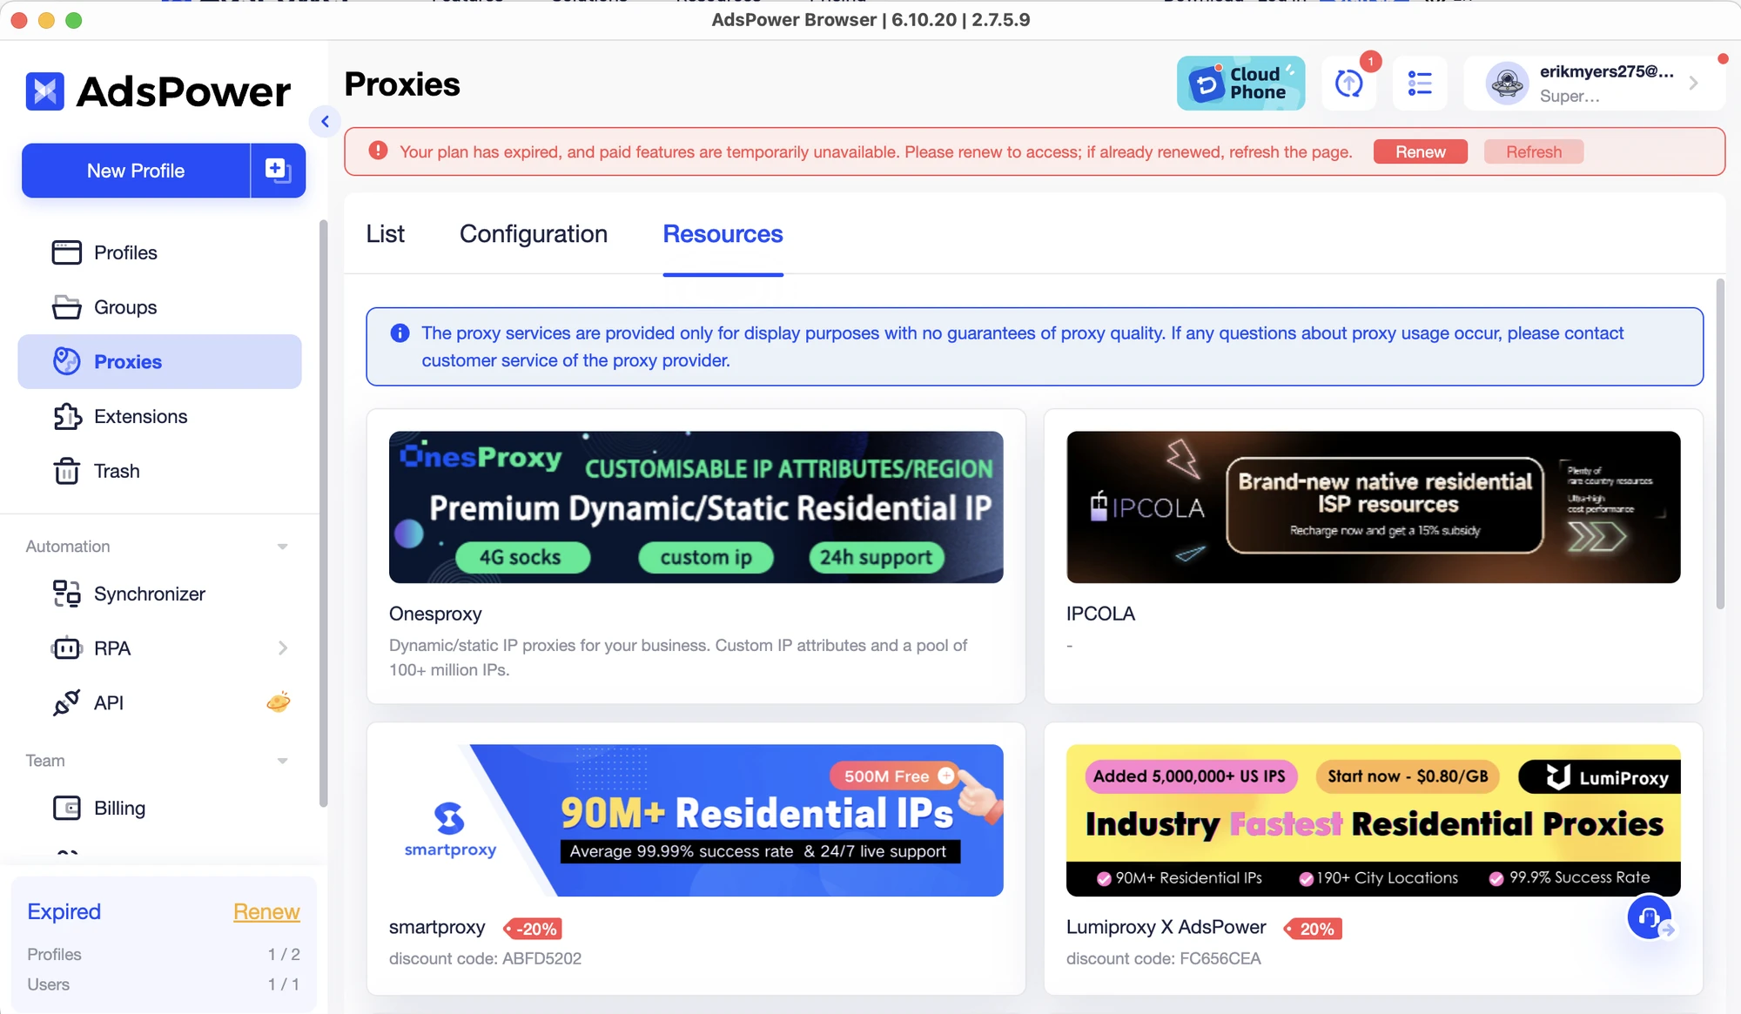Screen dimensions: 1741x1014
Task: Expand account menu chevron
Action: [x=1693, y=84]
